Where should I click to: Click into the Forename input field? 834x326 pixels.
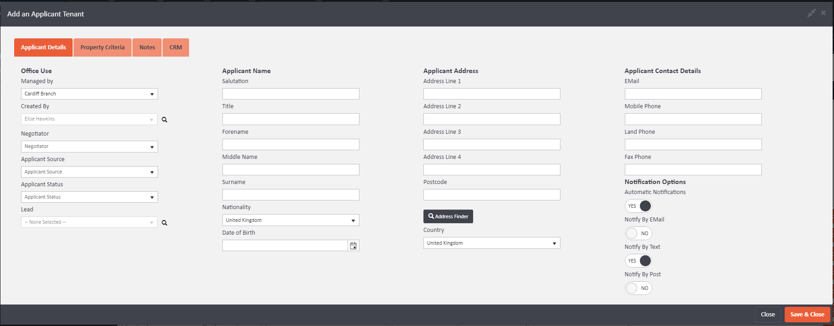click(x=290, y=145)
